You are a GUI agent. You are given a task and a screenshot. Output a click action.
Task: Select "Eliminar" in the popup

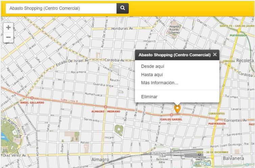[x=149, y=97]
